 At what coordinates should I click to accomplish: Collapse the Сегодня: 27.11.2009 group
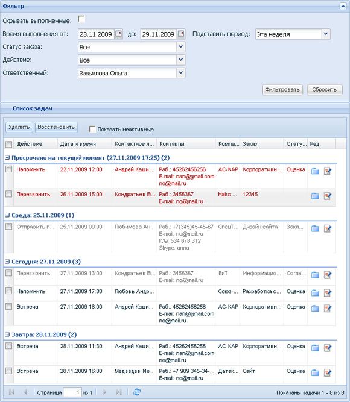[x=7, y=262]
